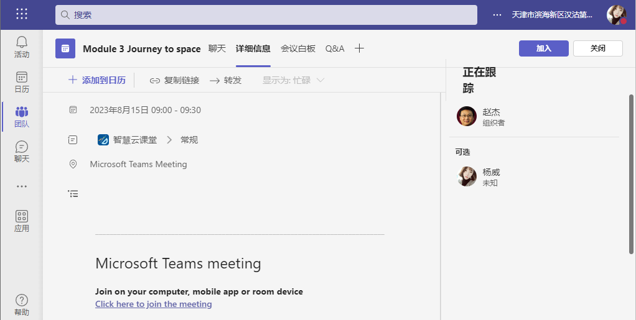The height and width of the screenshot is (320, 636).
Task: Open the profile avatar menu
Action: coord(617,15)
